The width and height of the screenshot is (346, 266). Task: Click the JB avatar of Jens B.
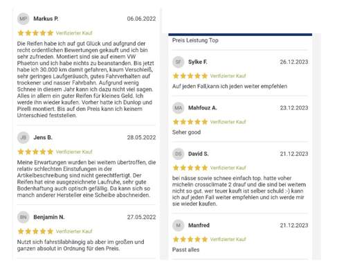[x=23, y=138]
